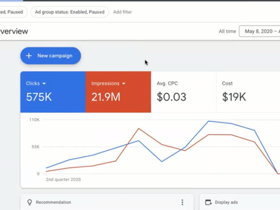Image resolution: width=280 pixels, height=210 pixels.
Task: Open the Ad group status filter chip
Action: point(69,12)
